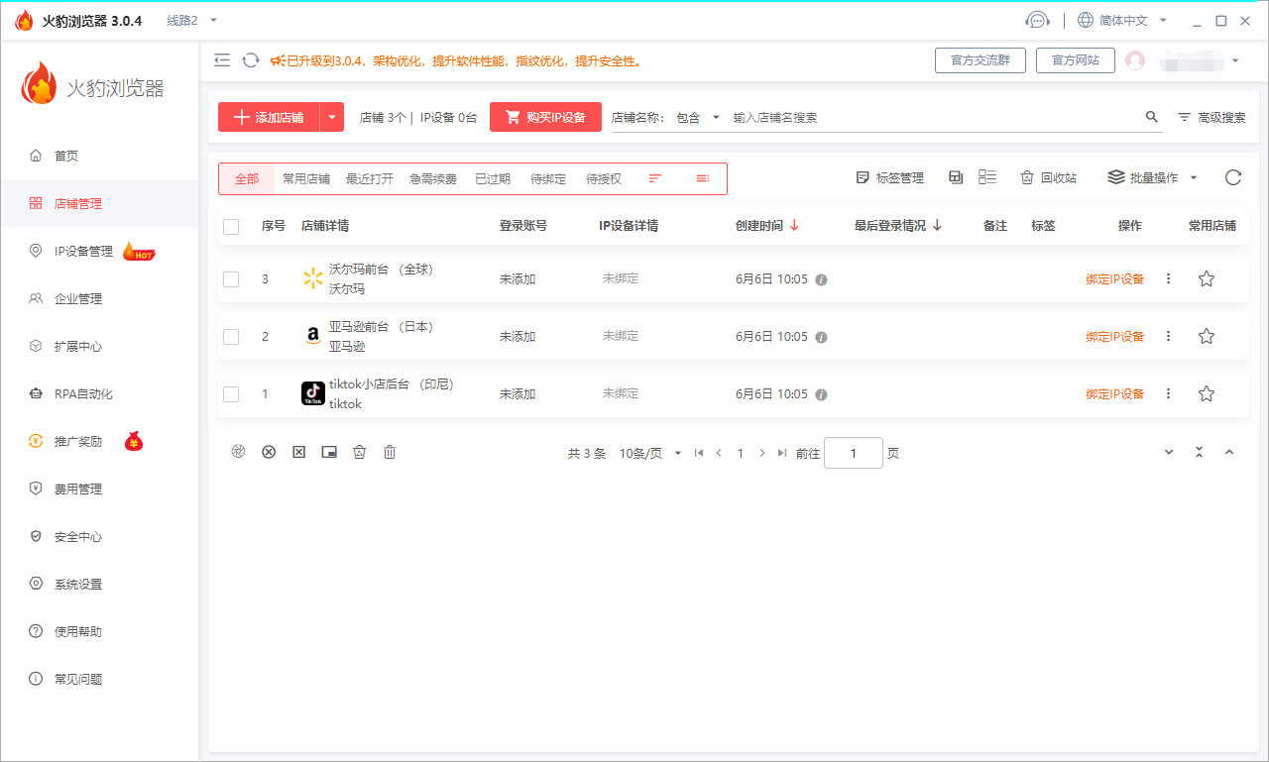
Task: Star the Walmart store as favorite
Action: tap(1206, 279)
